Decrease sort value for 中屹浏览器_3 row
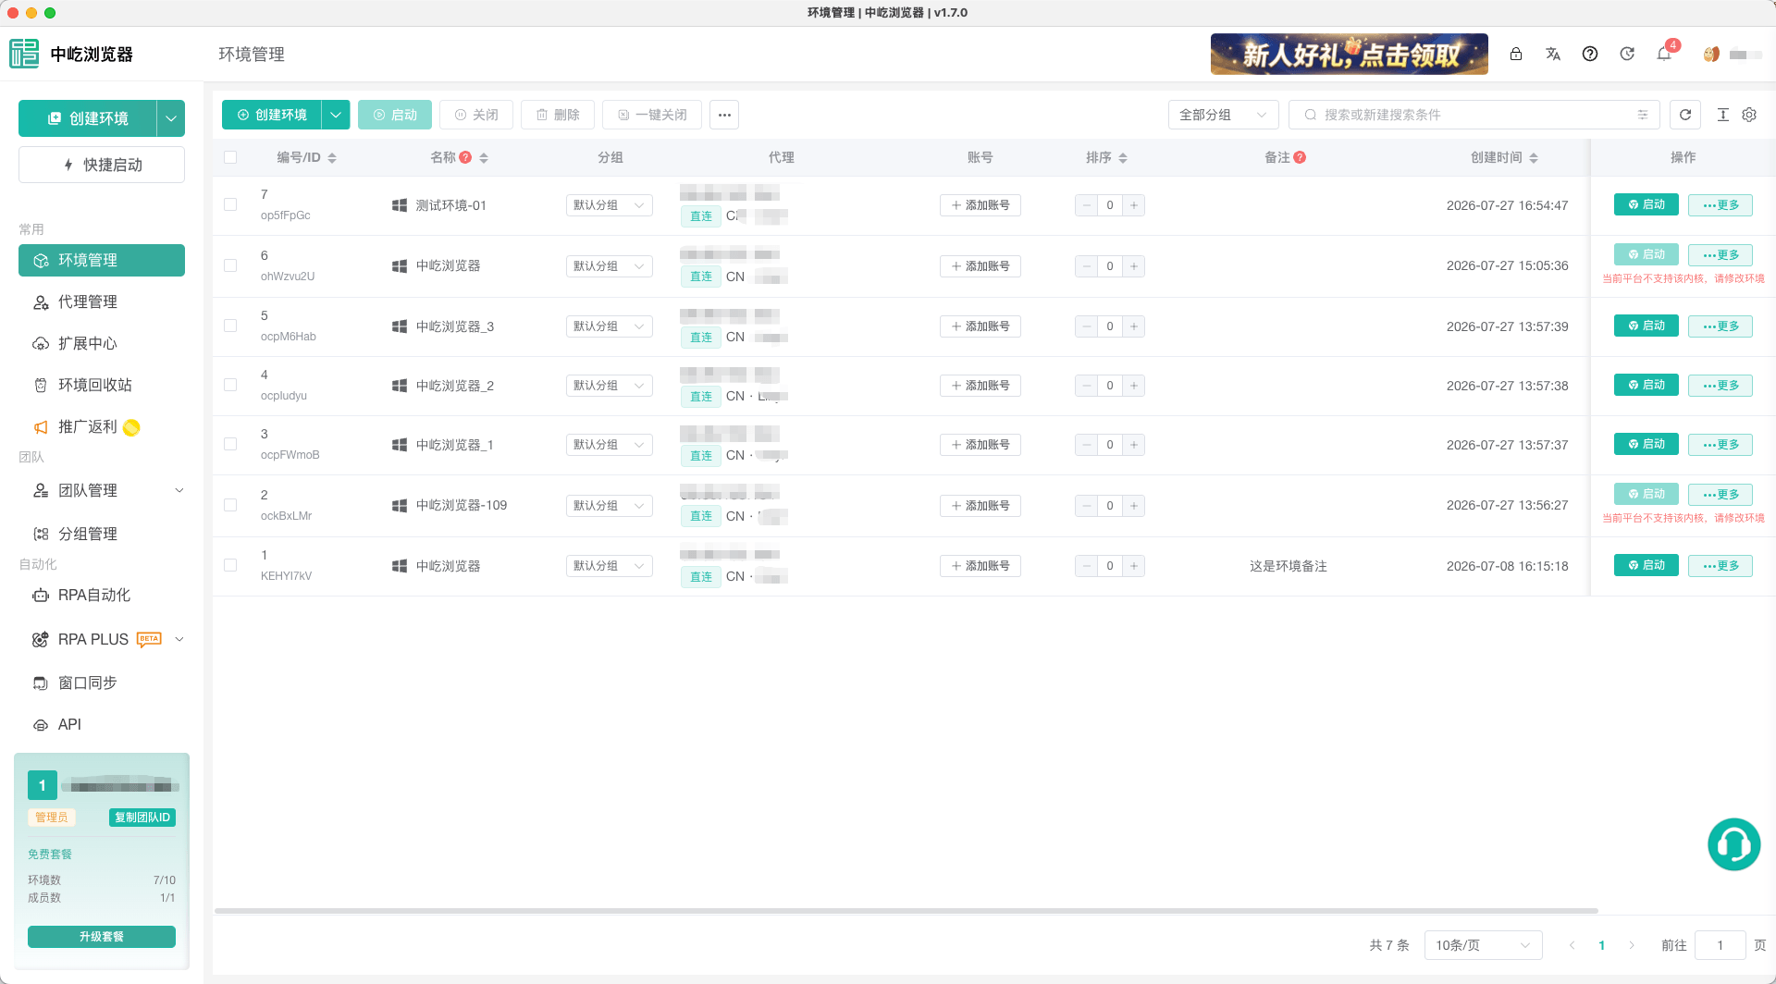Image resolution: width=1776 pixels, height=984 pixels. pos(1087,326)
